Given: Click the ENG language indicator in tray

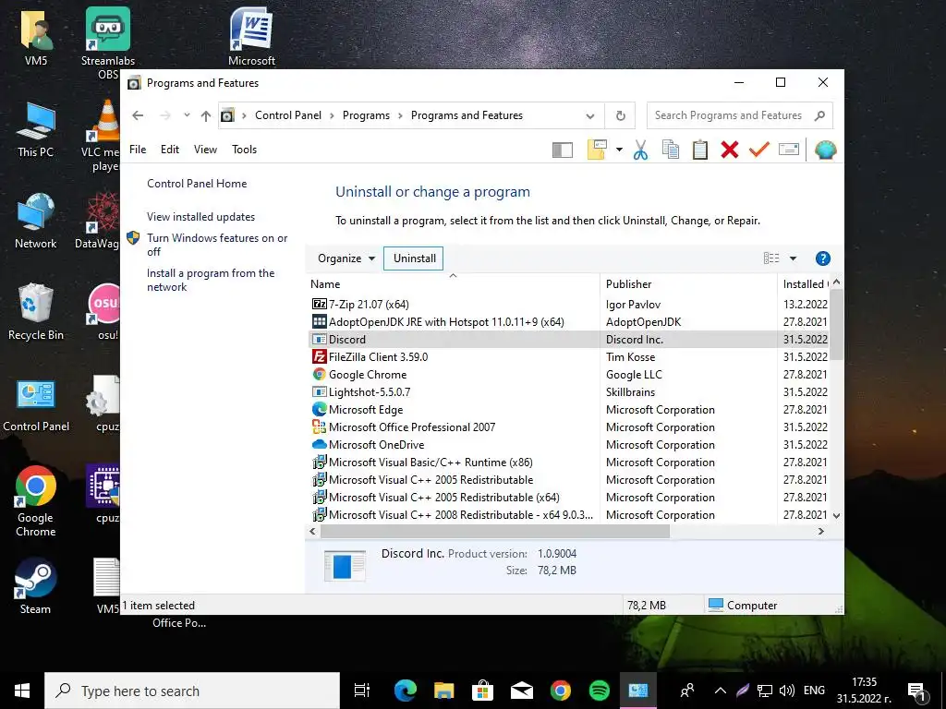Looking at the screenshot, I should (x=814, y=691).
